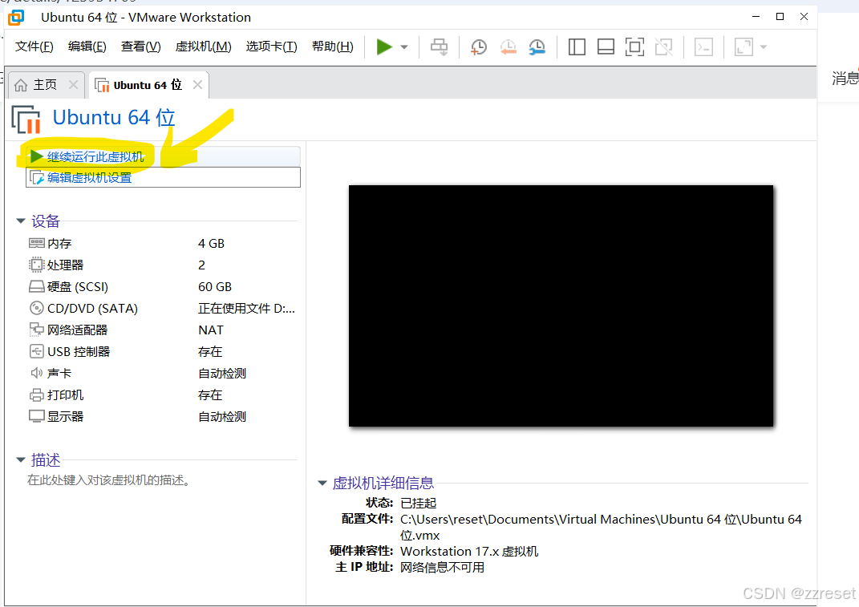
Task: Click 继续运行此虚拟机 link
Action: coord(95,156)
